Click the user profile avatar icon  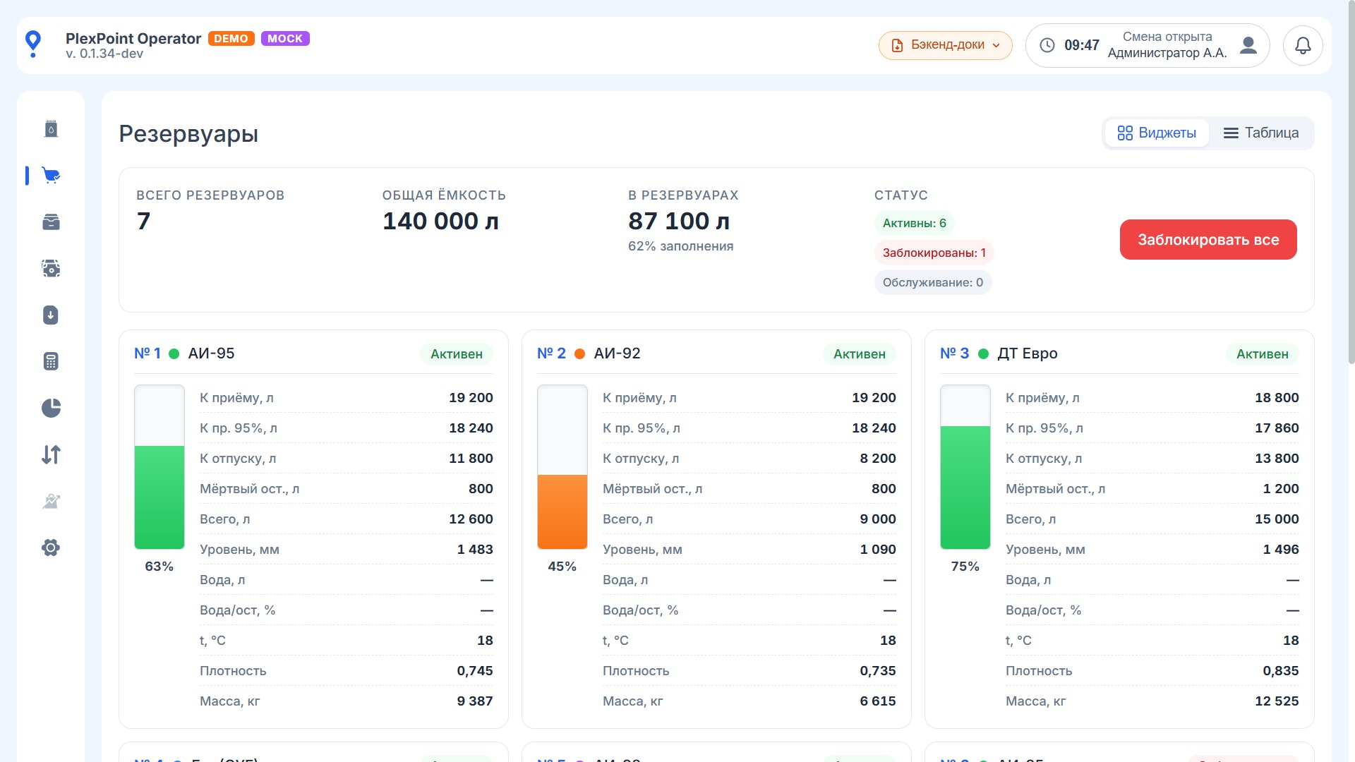[x=1248, y=45]
